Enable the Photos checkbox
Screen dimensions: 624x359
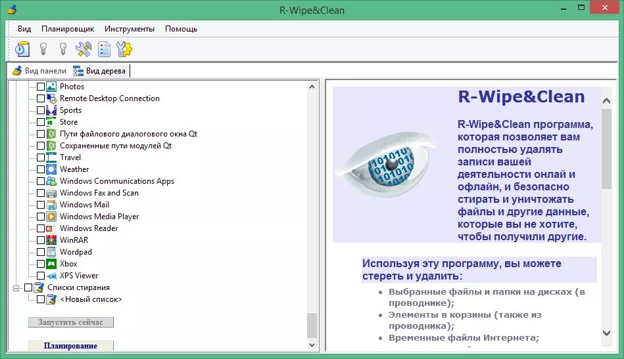click(41, 87)
